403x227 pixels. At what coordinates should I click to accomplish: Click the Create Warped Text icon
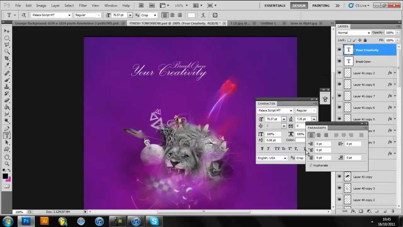point(203,15)
